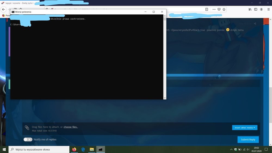Click the Windows taskbar search box
Image resolution: width=272 pixels, height=153 pixels.
(x=39, y=149)
